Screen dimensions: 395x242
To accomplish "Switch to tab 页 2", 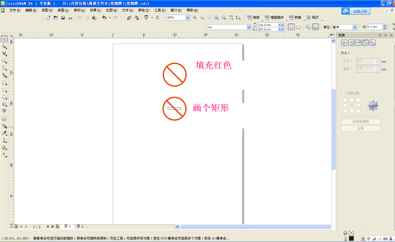I will (x=80, y=226).
